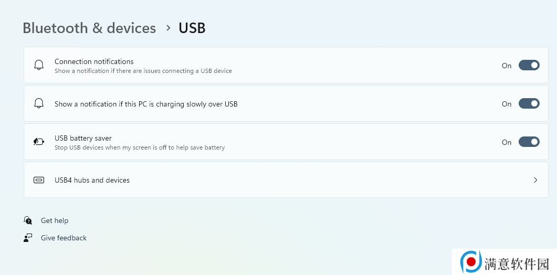Disable slow USB charging notification toggle
Screen dimensions: 557x275
point(529,104)
